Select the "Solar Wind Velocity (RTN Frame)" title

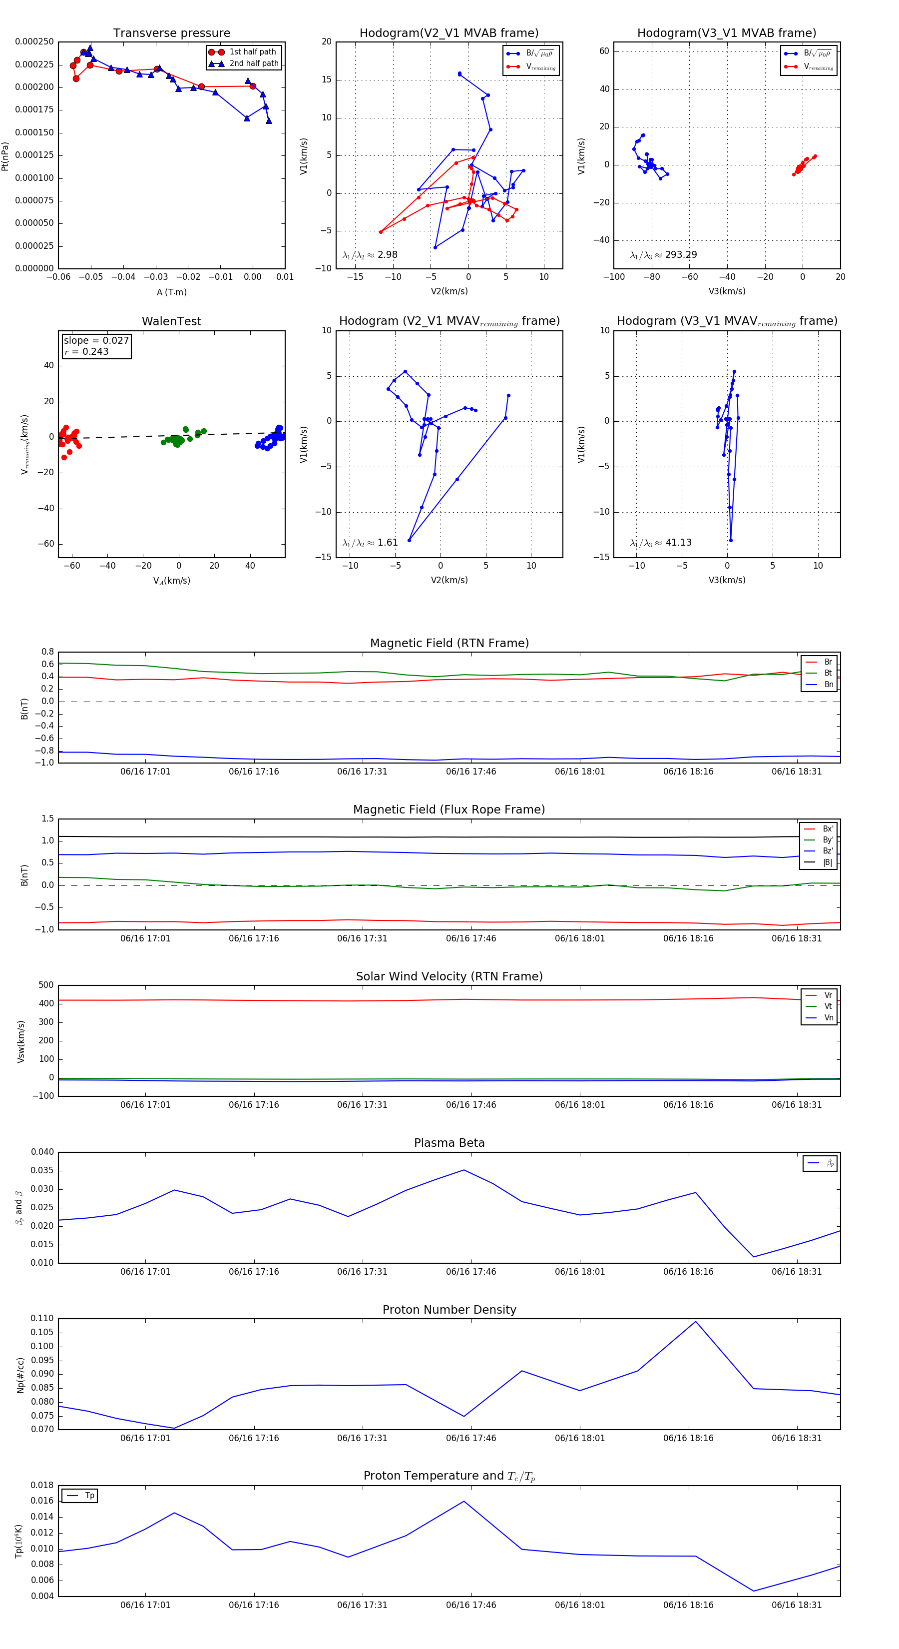[449, 977]
